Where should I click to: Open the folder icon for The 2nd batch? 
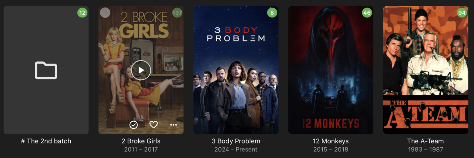pos(46,70)
